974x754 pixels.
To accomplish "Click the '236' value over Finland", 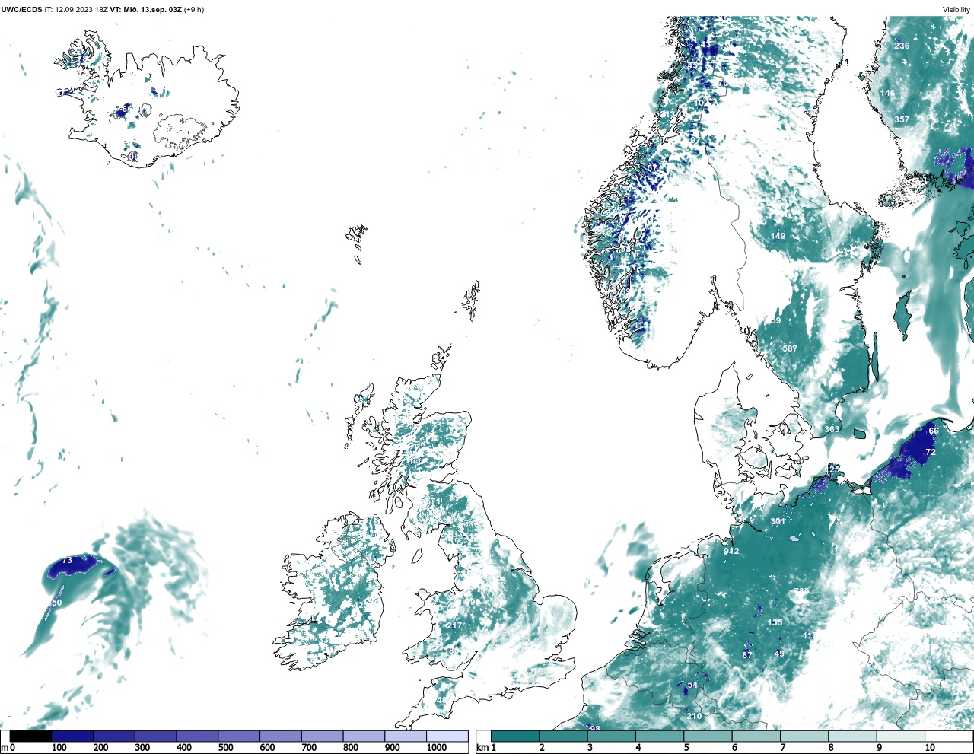I will point(902,46).
